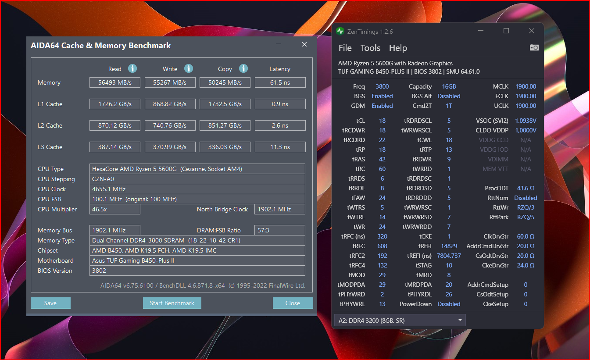Select the Memory Write value 55267 MB/s
Image resolution: width=590 pixels, height=360 pixels.
pos(170,82)
